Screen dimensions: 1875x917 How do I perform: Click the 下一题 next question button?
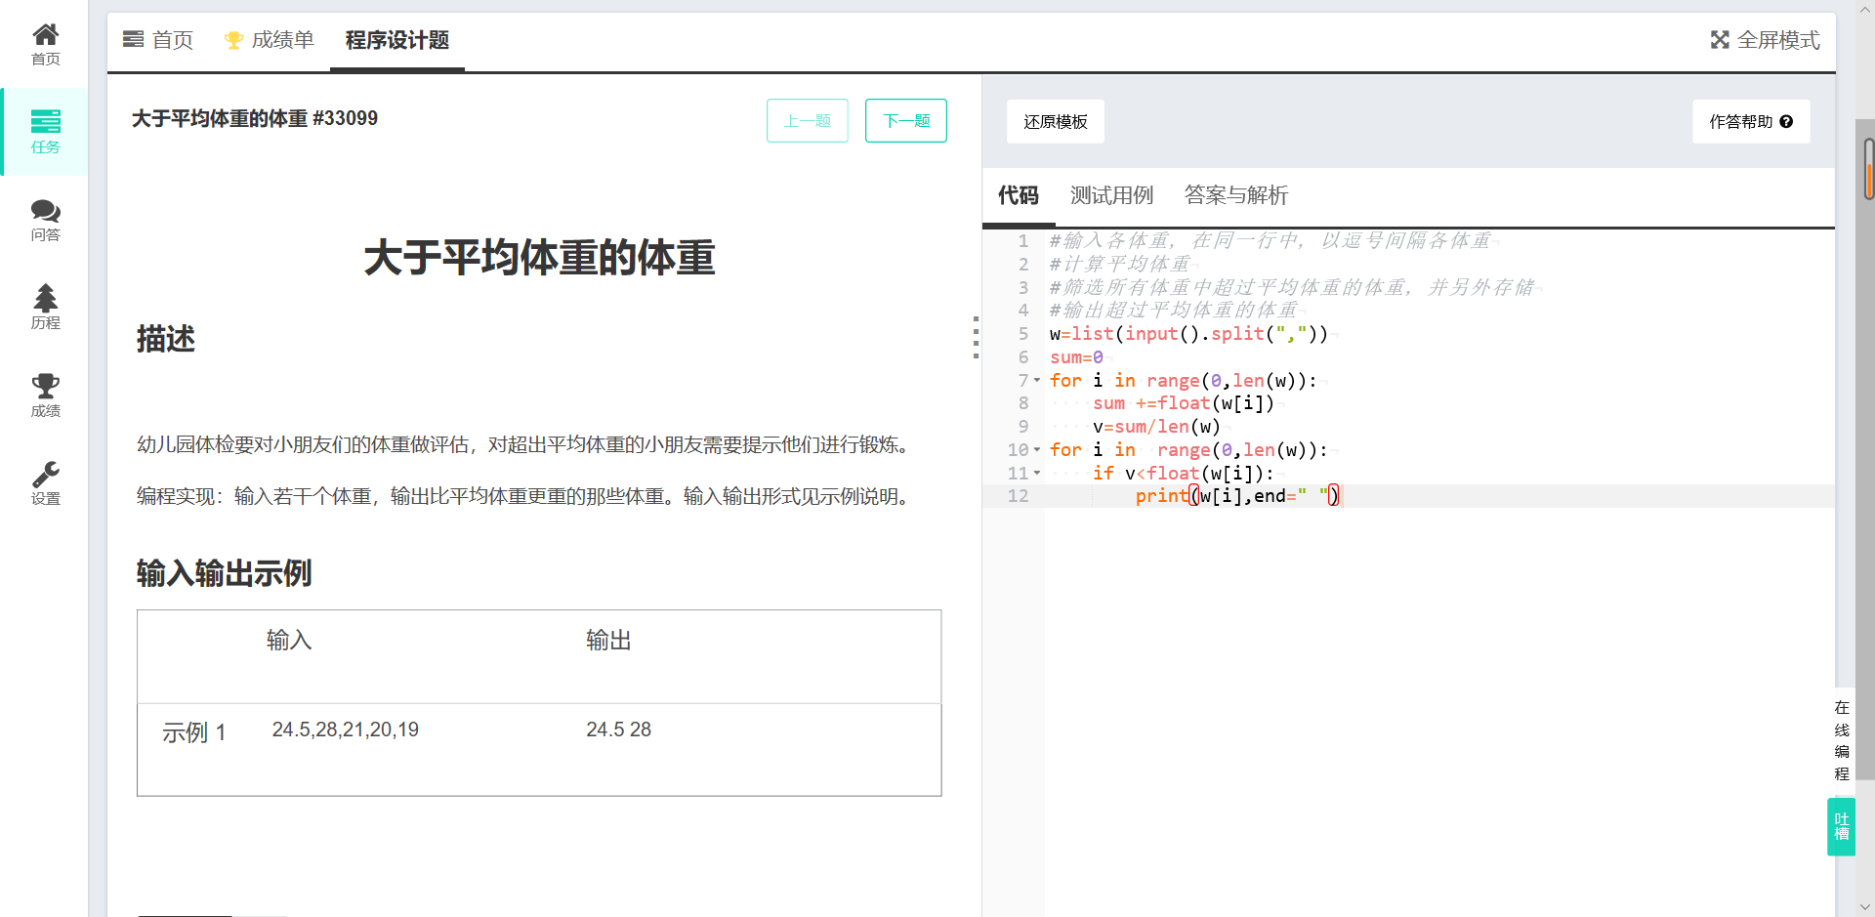906,120
